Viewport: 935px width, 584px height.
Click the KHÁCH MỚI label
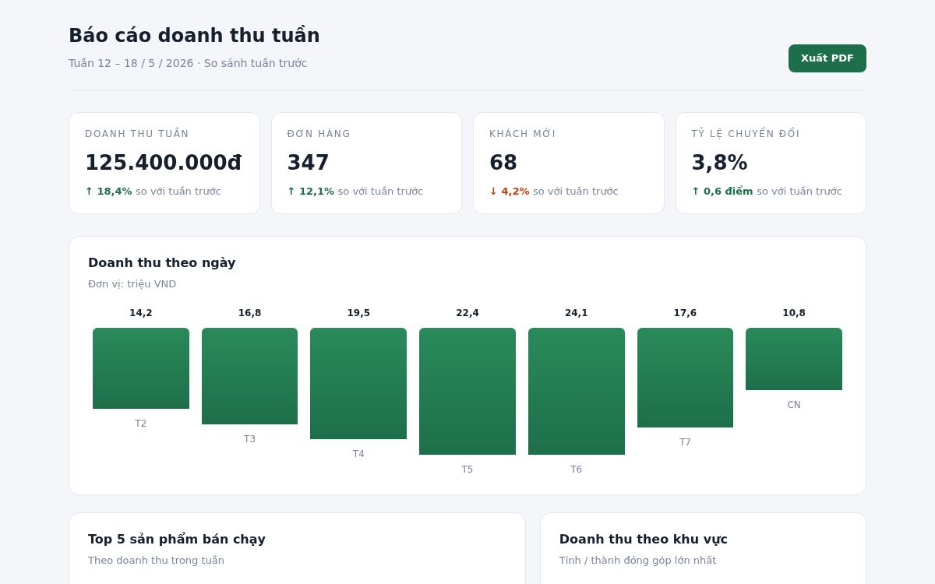point(523,134)
